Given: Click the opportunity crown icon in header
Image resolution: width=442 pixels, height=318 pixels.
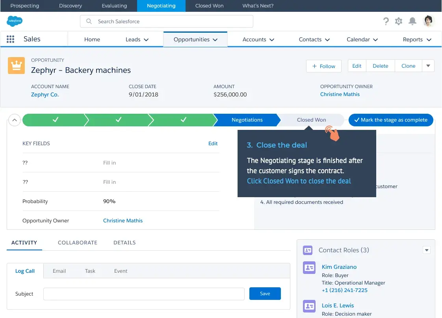Looking at the screenshot, I should pos(16,65).
